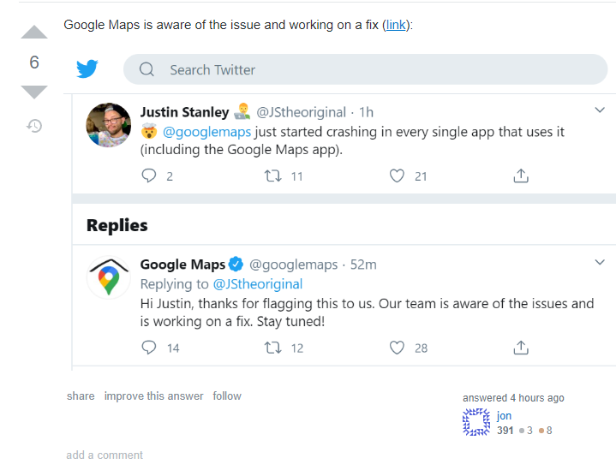
Task: Click 'improve this answer' link
Action: pyautogui.click(x=153, y=396)
